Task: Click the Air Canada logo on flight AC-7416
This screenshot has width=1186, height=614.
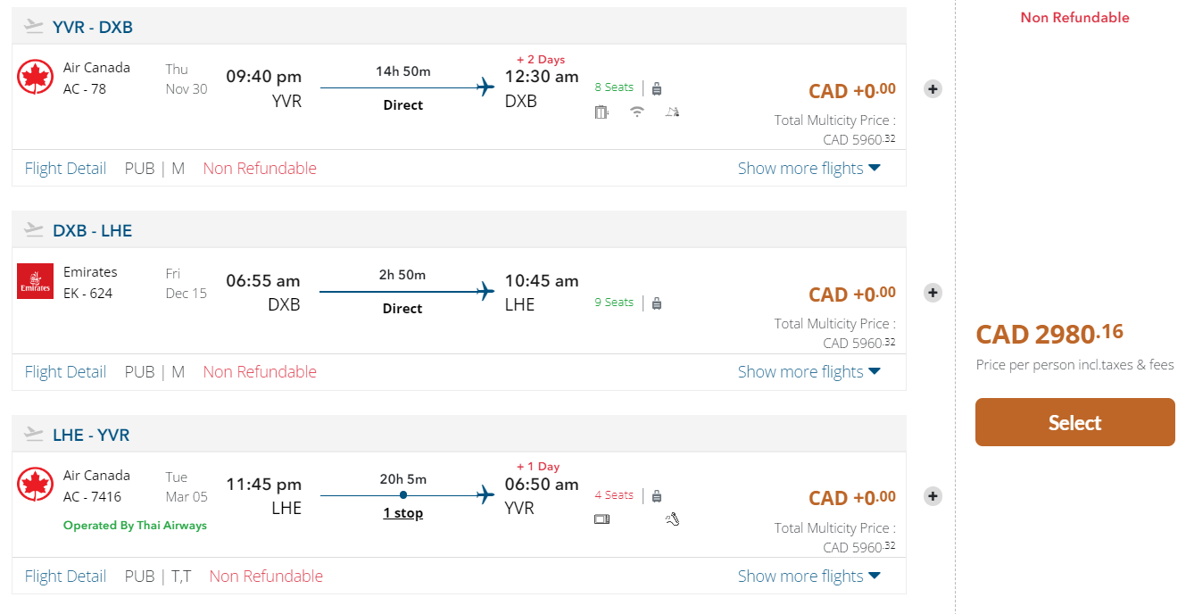Action: click(36, 485)
